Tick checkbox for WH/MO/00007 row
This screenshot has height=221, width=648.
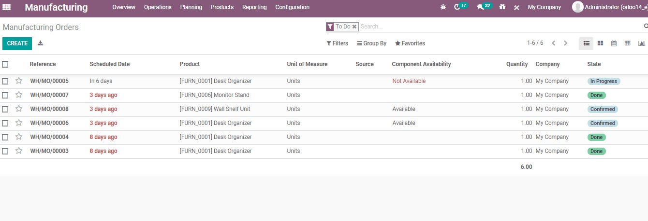point(5,95)
